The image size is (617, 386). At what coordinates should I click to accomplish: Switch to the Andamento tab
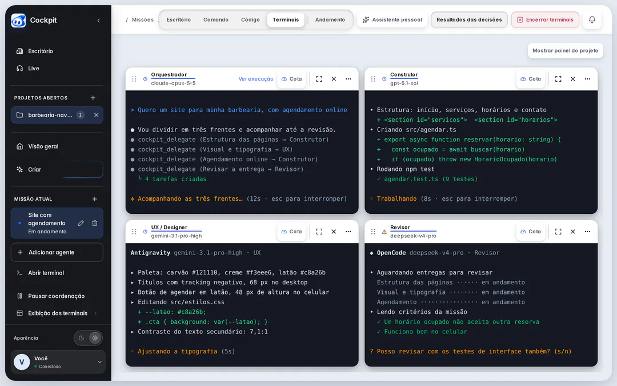pyautogui.click(x=330, y=19)
